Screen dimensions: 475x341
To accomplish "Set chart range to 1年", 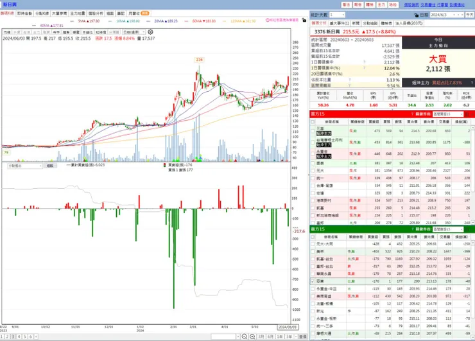I will (x=280, y=337).
